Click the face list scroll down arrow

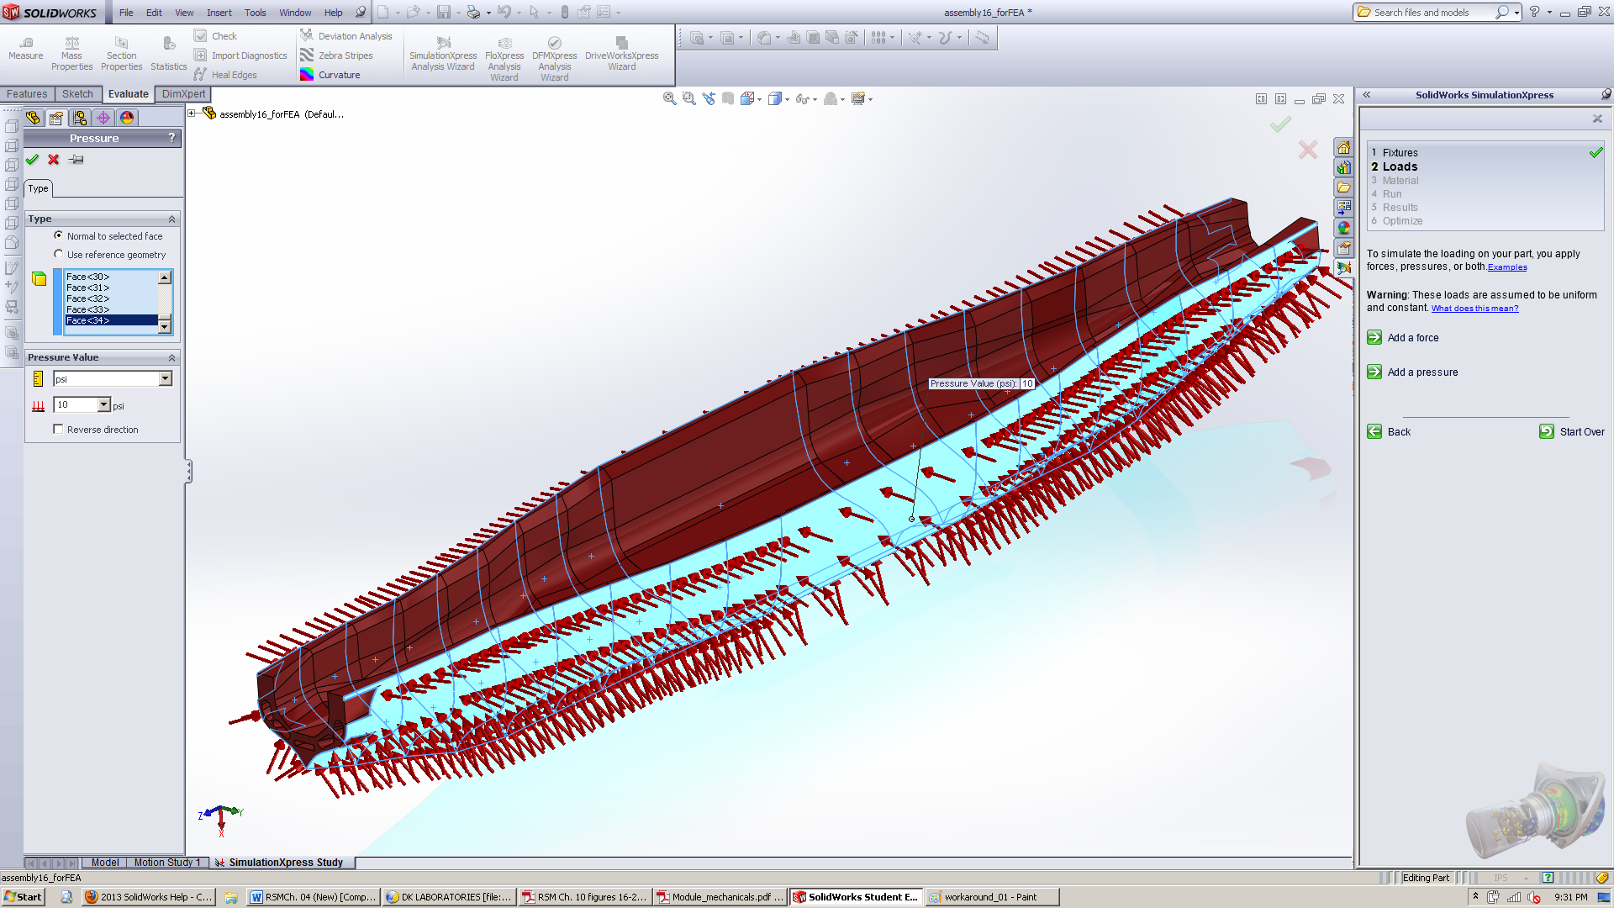165,327
